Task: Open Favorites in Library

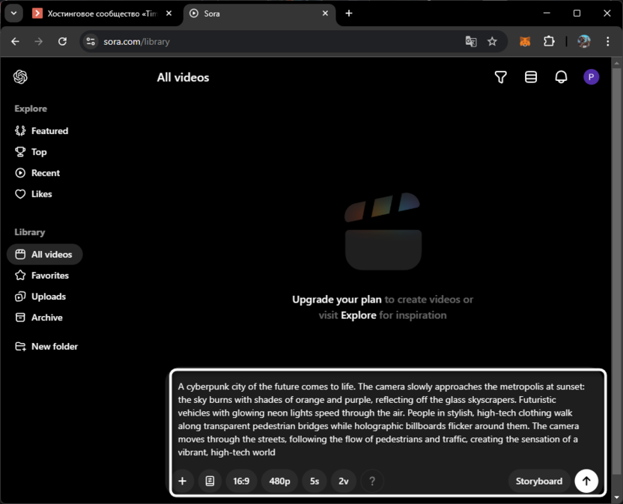Action: 42,276
